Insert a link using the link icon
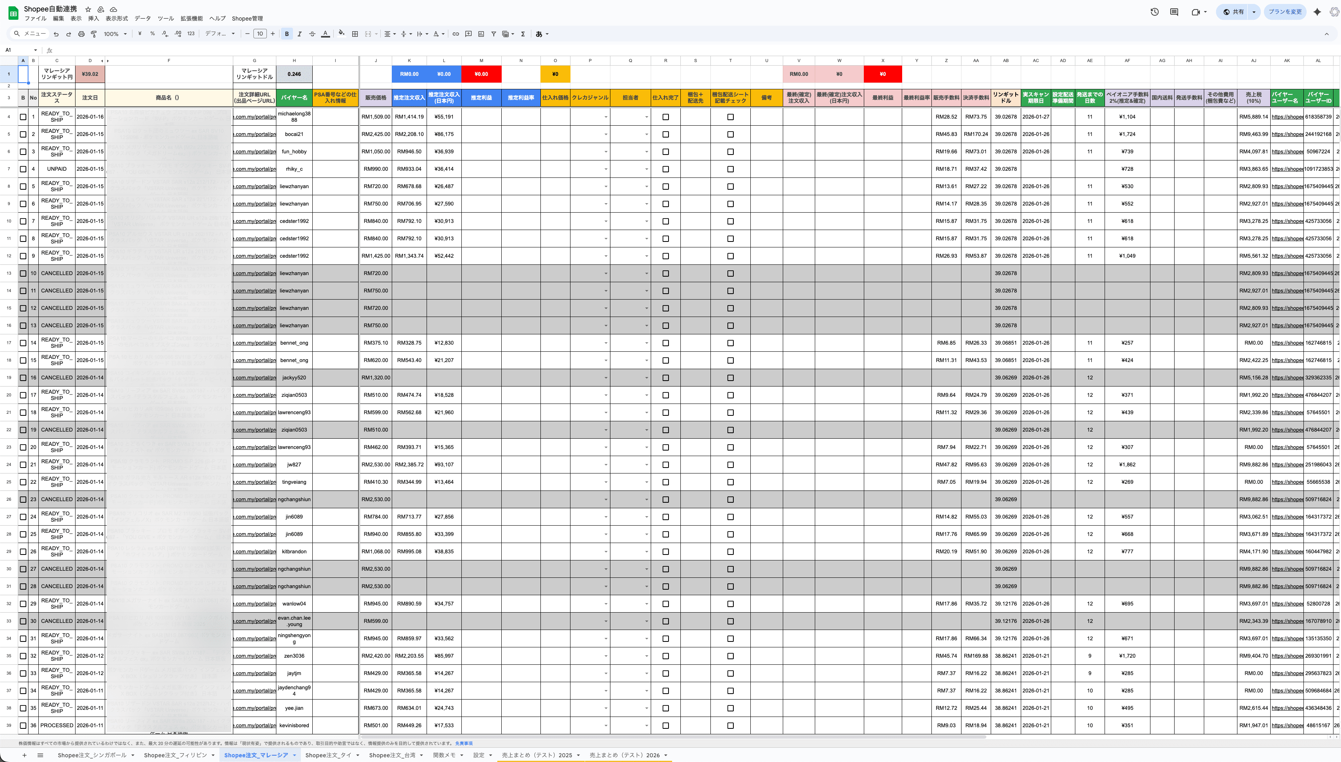1341x762 pixels. coord(455,34)
